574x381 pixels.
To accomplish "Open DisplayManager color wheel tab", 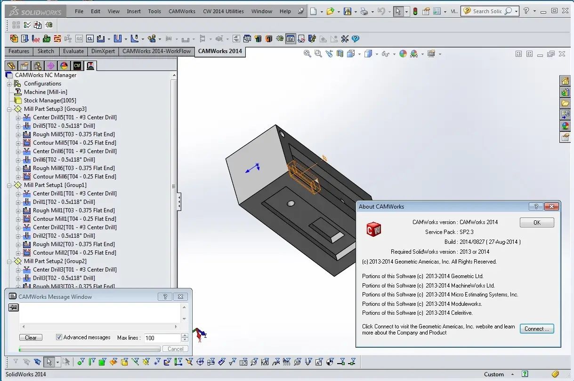I will pos(64,66).
